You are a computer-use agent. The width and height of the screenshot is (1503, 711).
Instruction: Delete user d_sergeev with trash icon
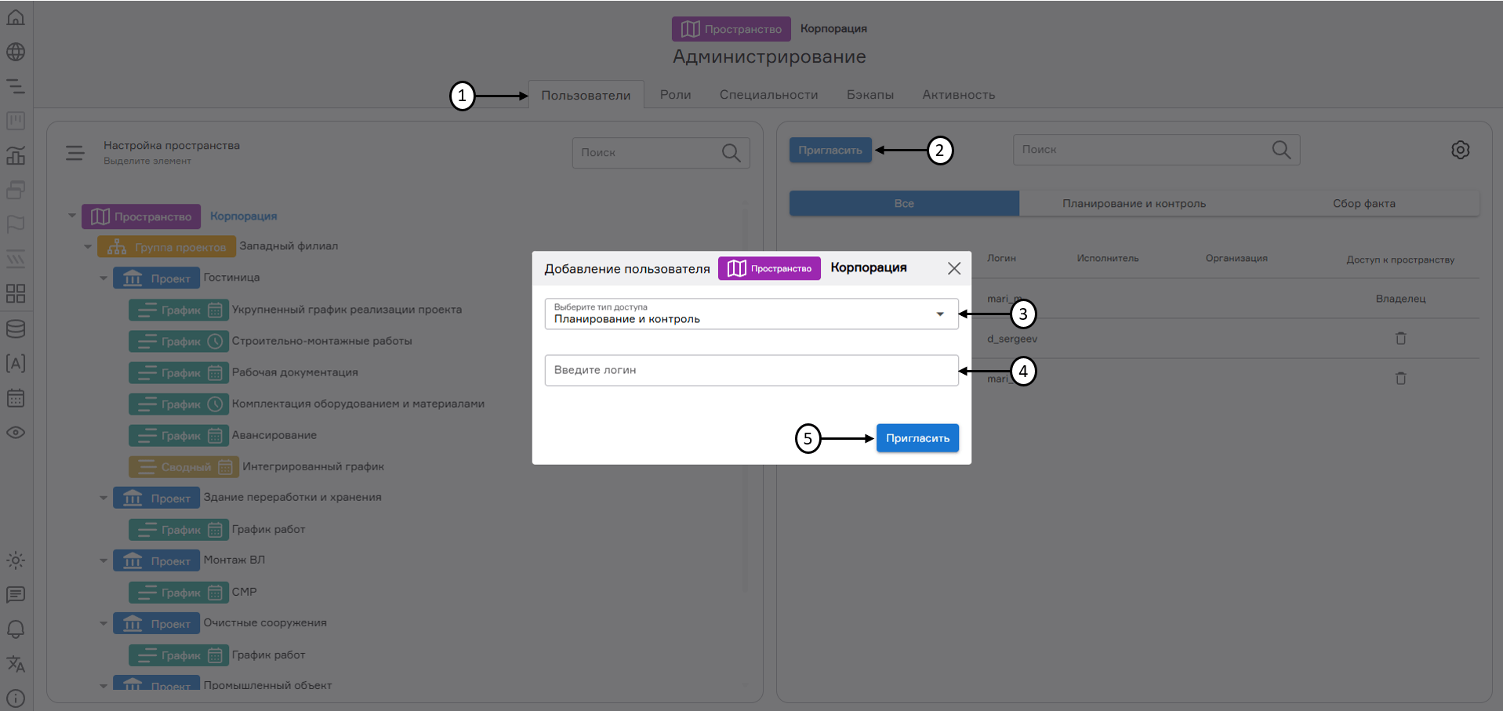[1400, 339]
